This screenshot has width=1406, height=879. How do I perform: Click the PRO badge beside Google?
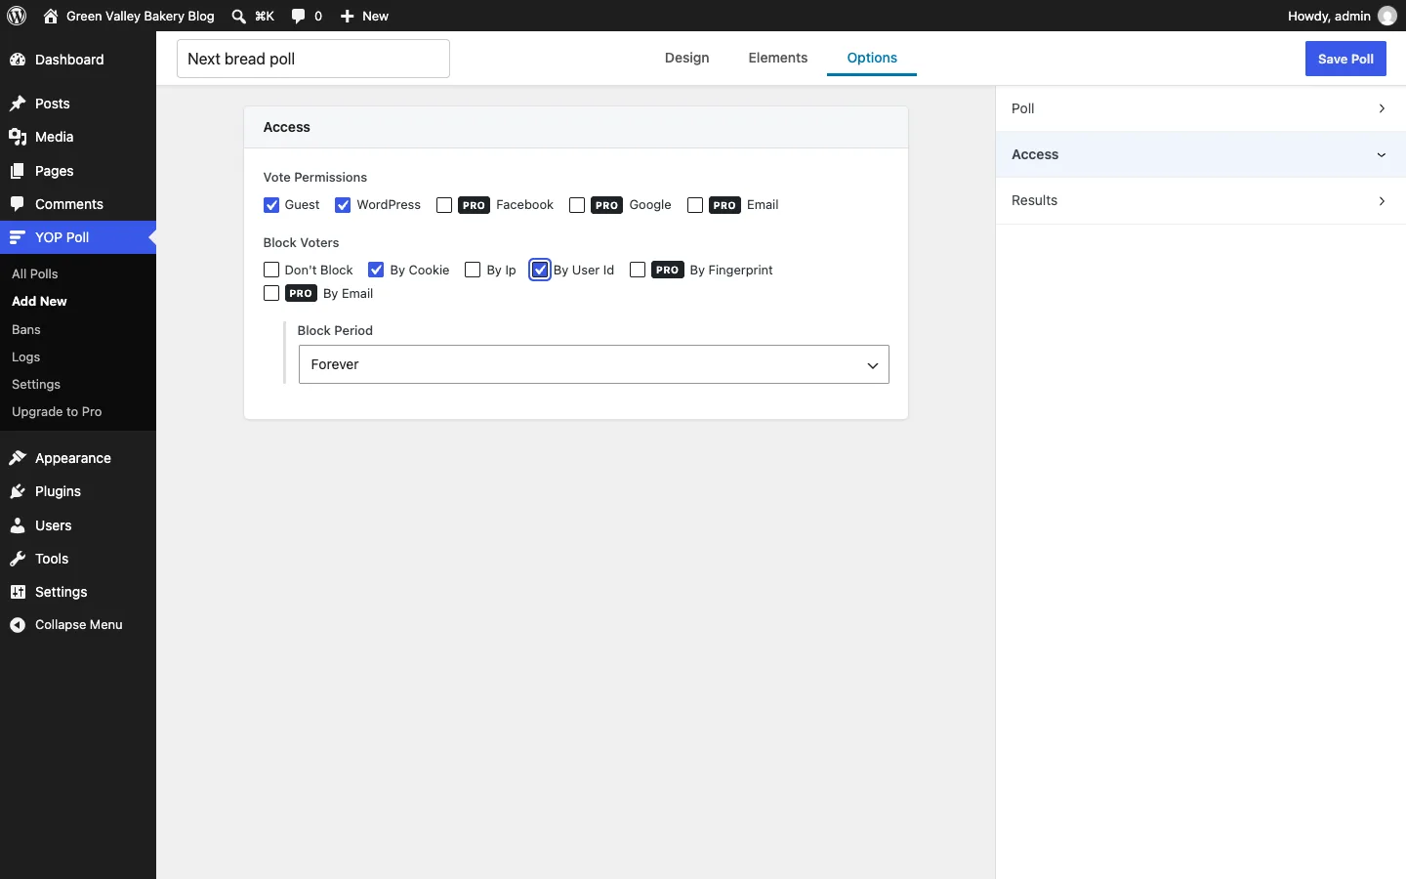click(x=607, y=205)
